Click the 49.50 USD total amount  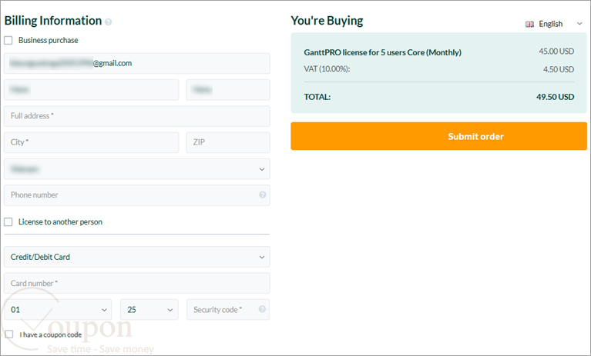tap(556, 97)
